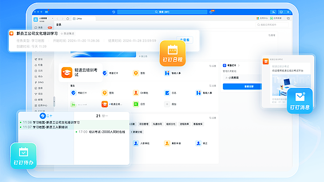324x182 pixels.
Task: Select the 沟通协同 category tag
Action: pyautogui.click(x=157, y=124)
